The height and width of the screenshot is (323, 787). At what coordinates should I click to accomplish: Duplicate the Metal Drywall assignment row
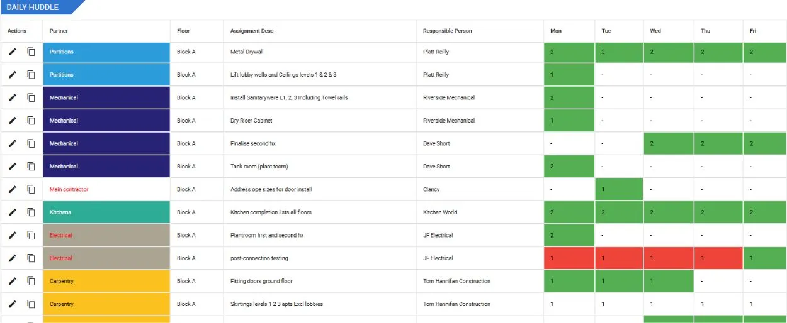coord(31,52)
